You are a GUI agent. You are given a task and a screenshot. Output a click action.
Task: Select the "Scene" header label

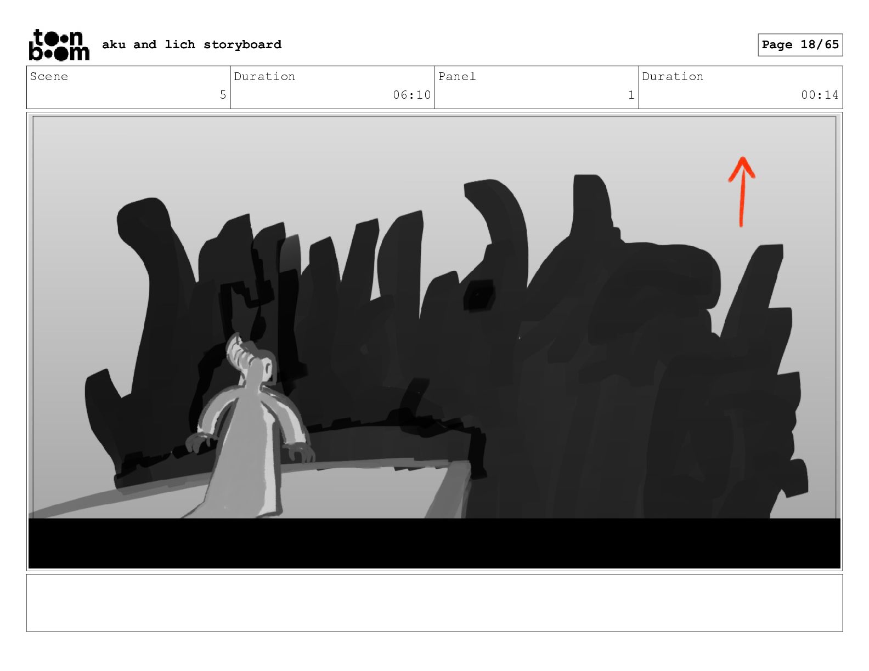49,77
